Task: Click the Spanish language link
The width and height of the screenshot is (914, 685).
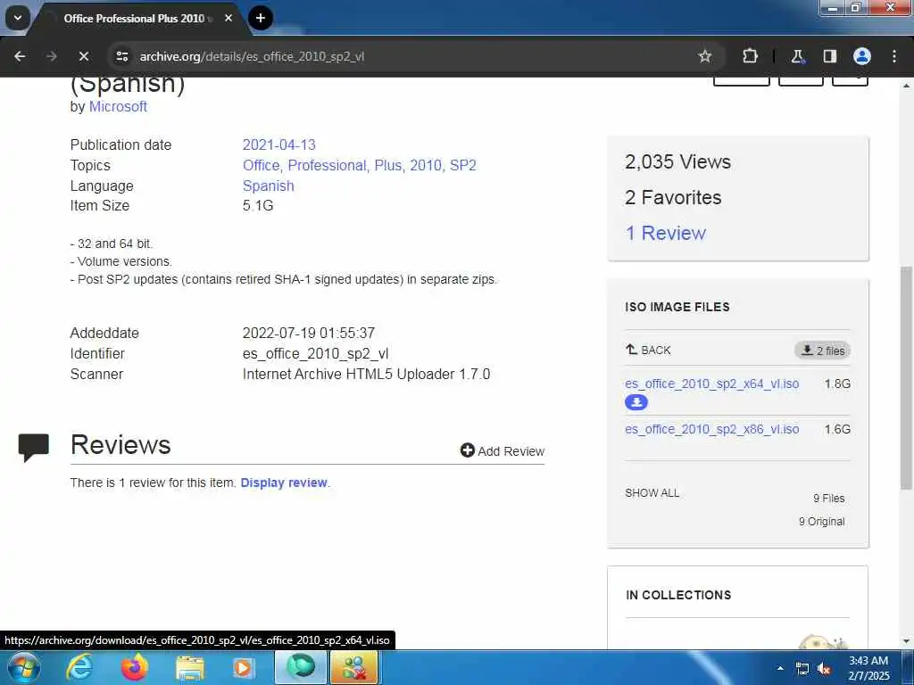Action: (268, 186)
